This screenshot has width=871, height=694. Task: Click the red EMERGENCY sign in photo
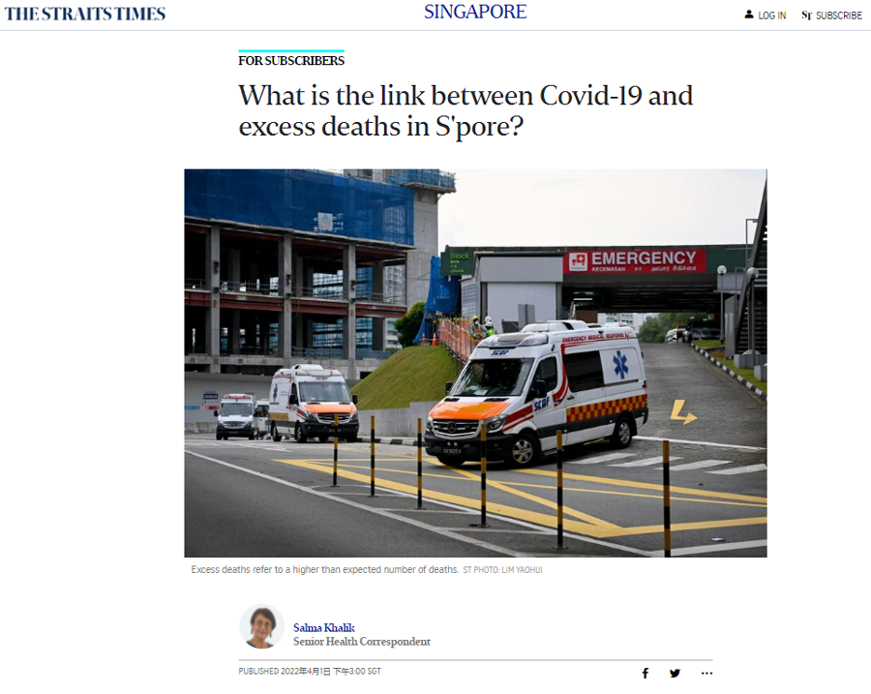pyautogui.click(x=635, y=260)
